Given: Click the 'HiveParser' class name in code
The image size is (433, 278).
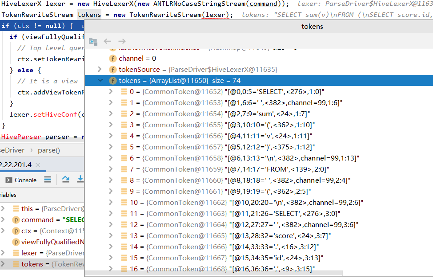Looking at the screenshot, I should tap(21, 137).
